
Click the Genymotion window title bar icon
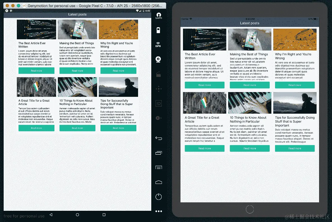(24, 6)
